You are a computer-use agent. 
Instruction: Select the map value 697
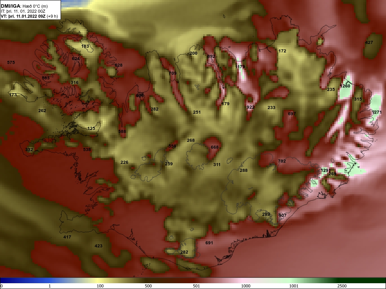[x=292, y=114]
